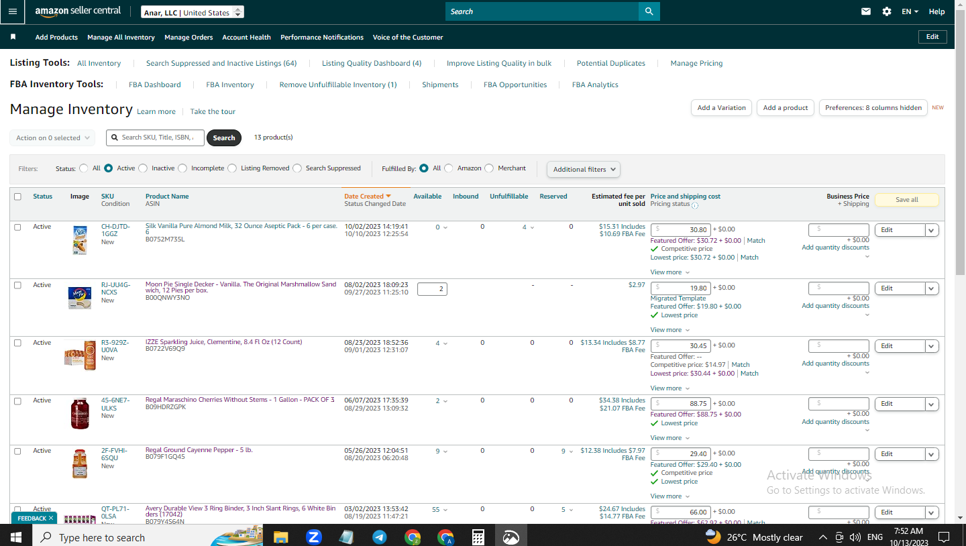Click the Regal Maraschino Cherries product image
The image size is (966, 546).
(x=80, y=413)
